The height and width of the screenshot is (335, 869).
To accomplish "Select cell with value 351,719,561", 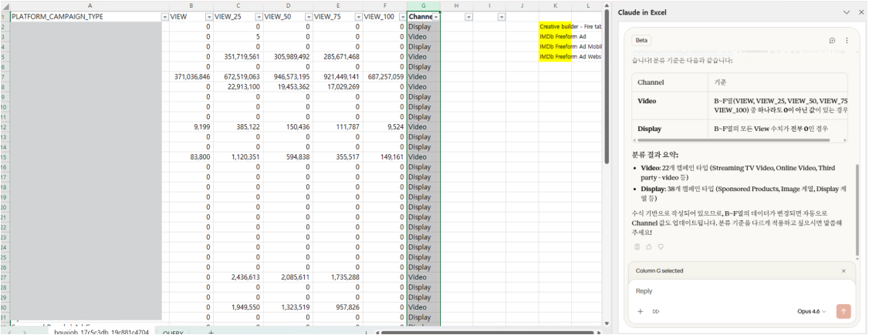I will tap(238, 57).
